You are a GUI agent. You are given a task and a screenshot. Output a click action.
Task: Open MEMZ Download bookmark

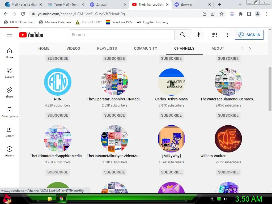coord(19,22)
